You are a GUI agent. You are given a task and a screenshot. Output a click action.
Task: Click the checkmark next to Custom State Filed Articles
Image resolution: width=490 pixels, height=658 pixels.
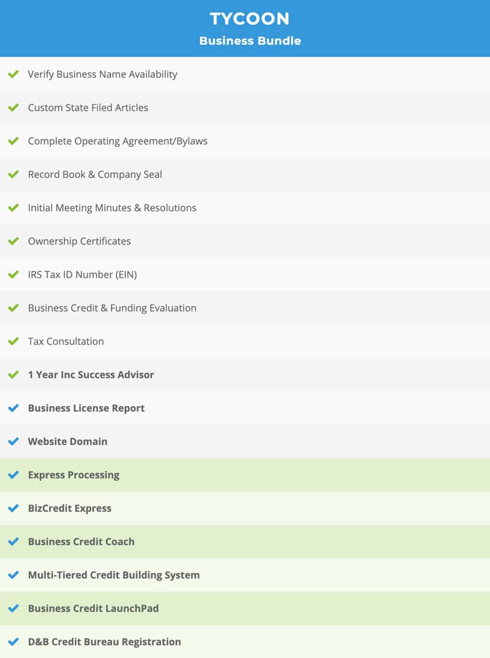13,107
